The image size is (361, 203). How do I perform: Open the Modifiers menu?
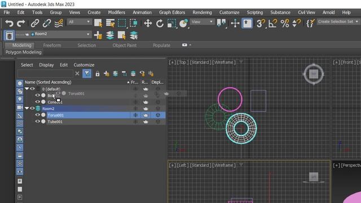tap(117, 12)
